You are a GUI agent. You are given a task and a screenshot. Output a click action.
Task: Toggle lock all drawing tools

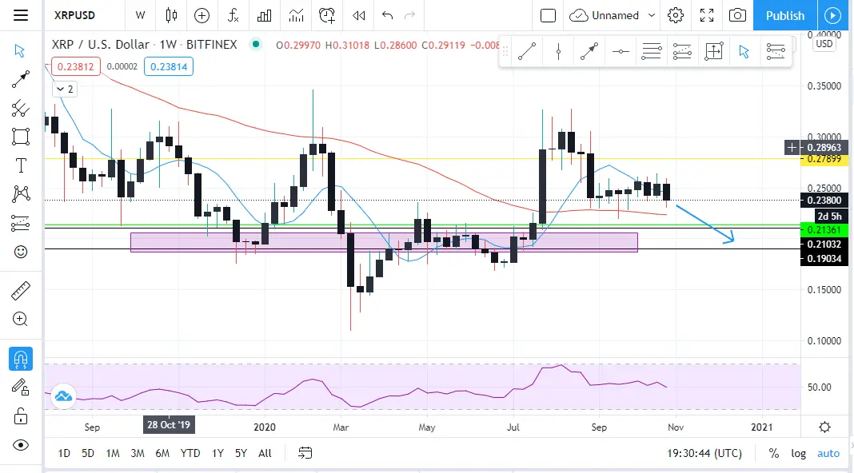coord(20,415)
